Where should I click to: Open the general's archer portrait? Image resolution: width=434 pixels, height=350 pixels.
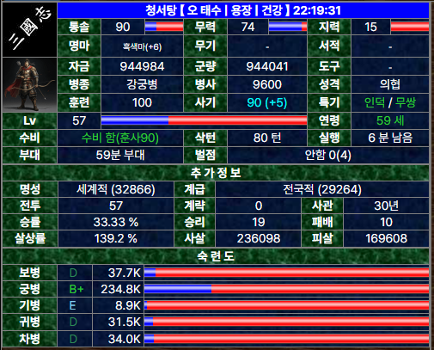tap(29, 85)
